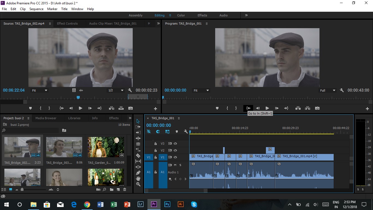Click Program monitor button editor plus
373x210 pixels.
click(367, 109)
